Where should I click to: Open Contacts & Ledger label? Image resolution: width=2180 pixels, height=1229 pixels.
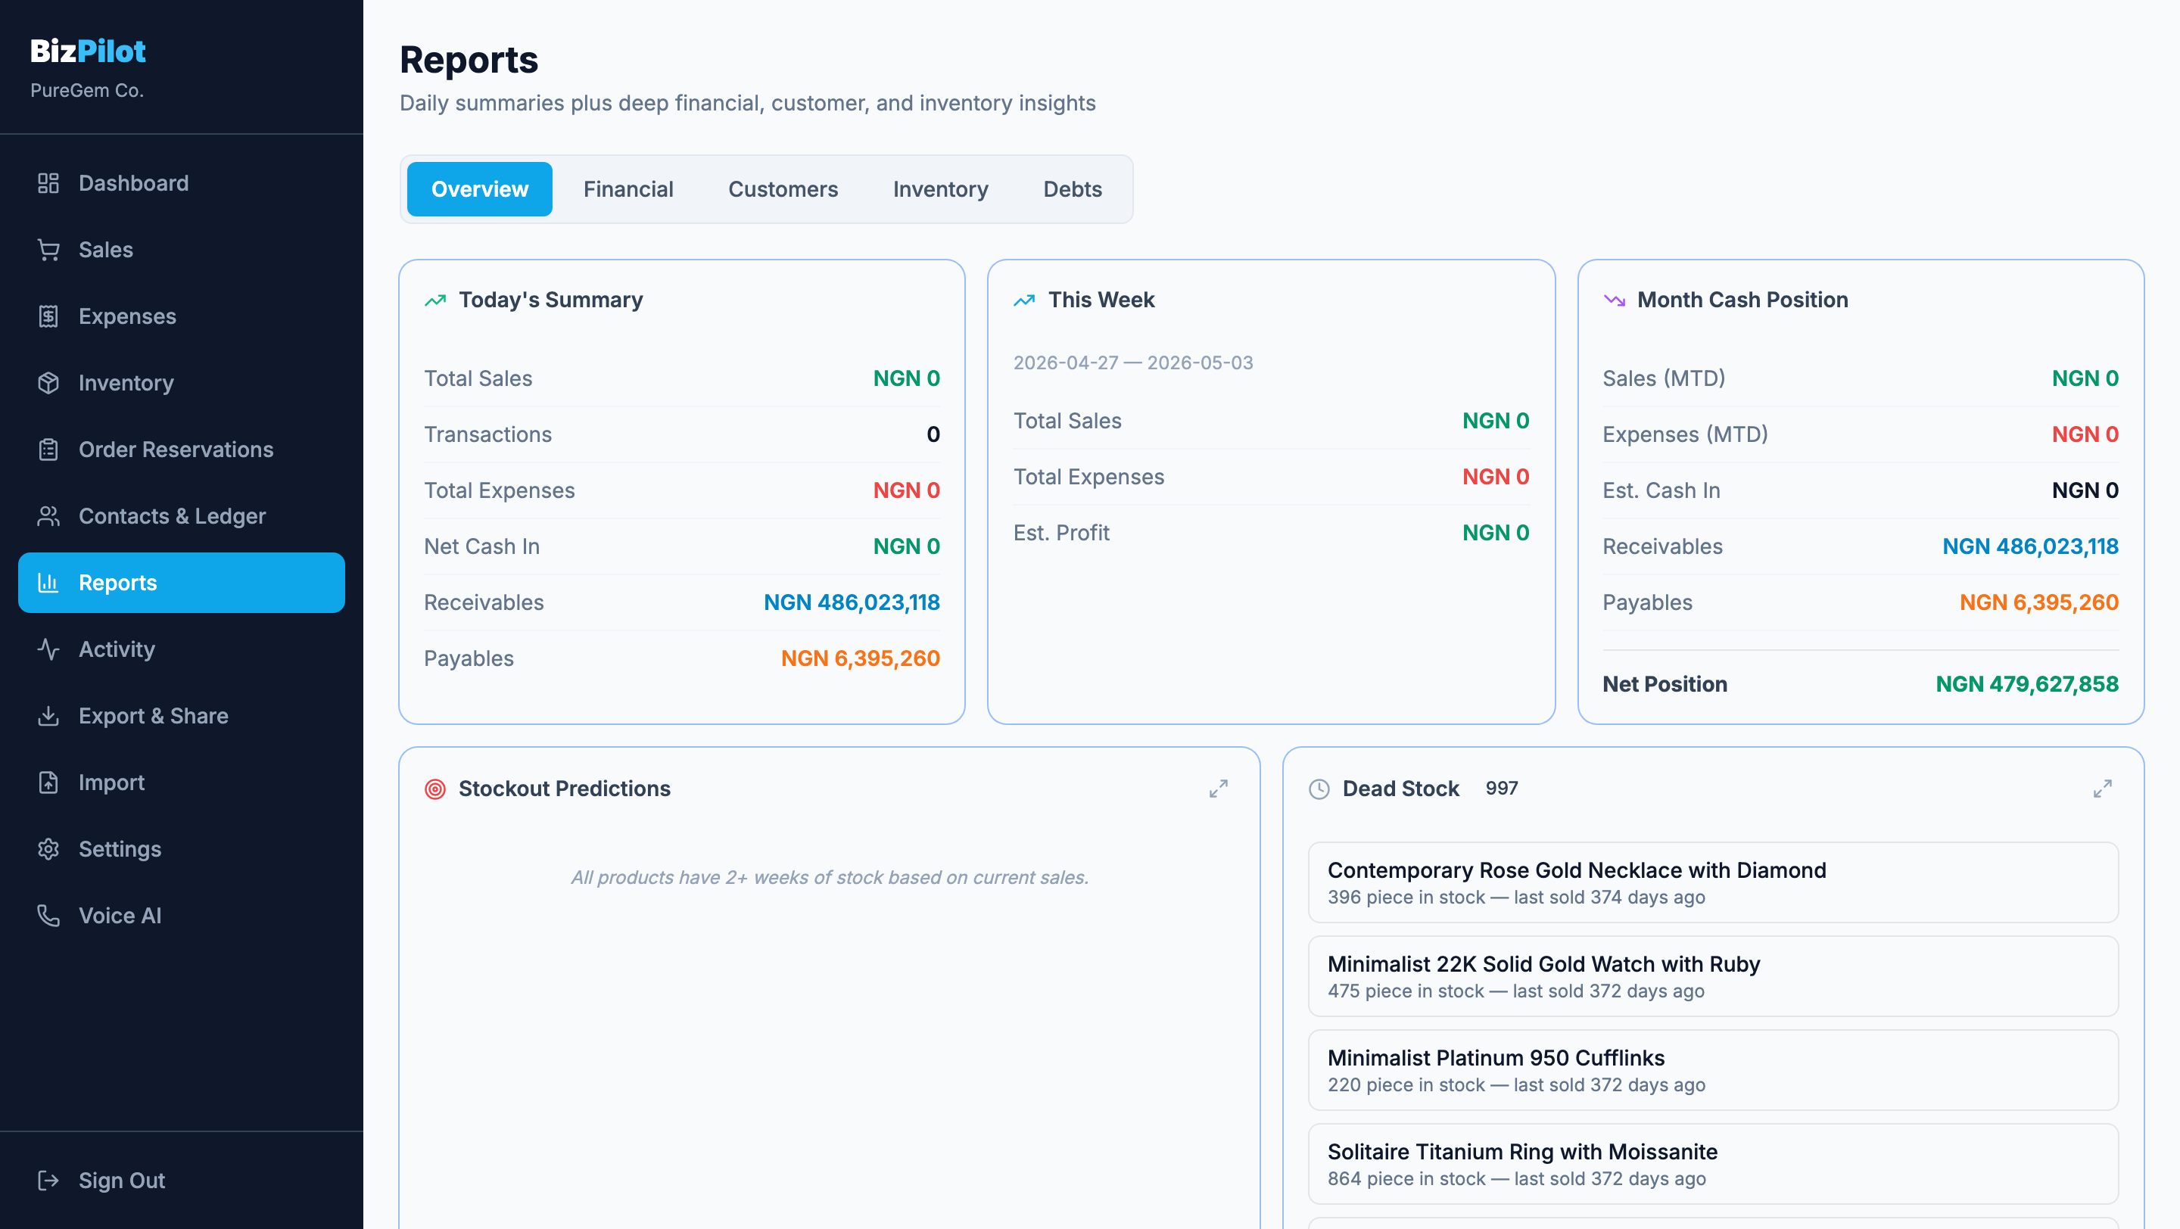172,516
